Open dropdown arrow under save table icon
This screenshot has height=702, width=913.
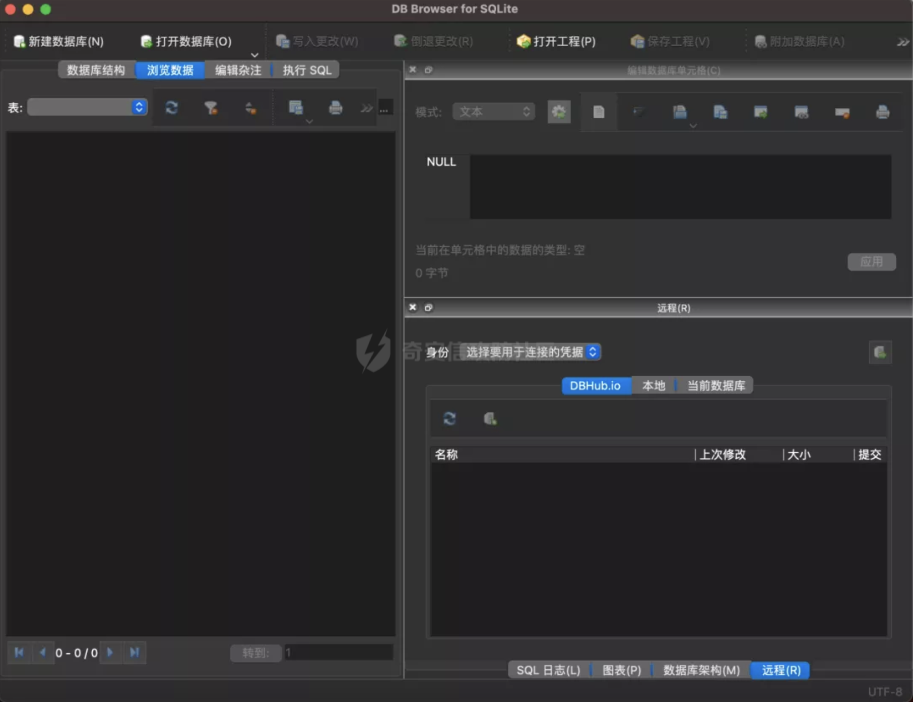tap(309, 121)
